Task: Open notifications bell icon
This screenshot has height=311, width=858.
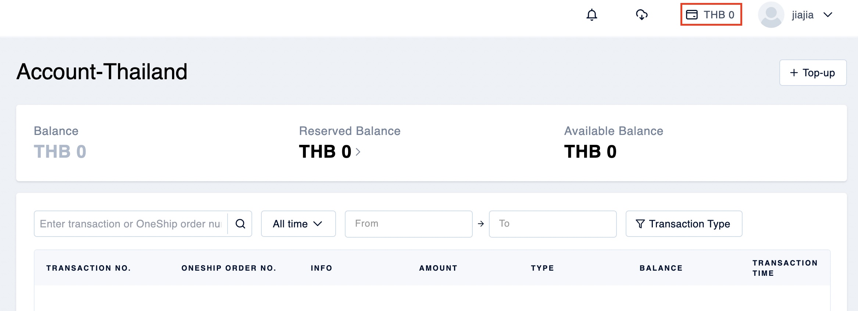Action: click(591, 15)
